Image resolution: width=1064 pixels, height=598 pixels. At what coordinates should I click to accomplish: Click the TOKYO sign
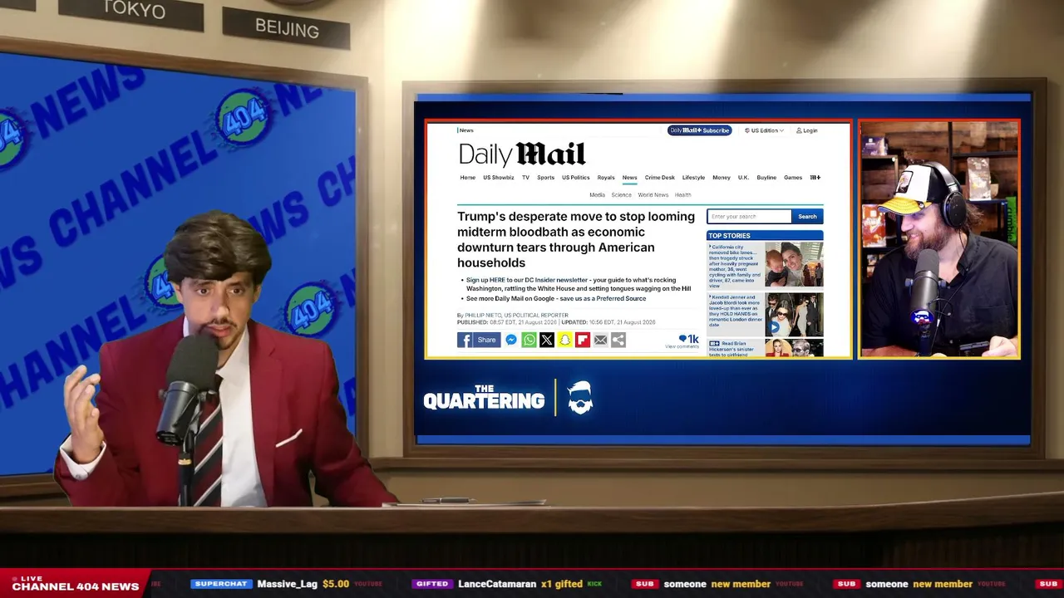point(134,10)
